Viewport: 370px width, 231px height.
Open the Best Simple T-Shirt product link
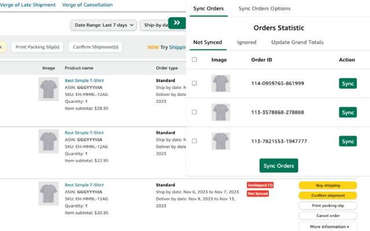tap(84, 80)
